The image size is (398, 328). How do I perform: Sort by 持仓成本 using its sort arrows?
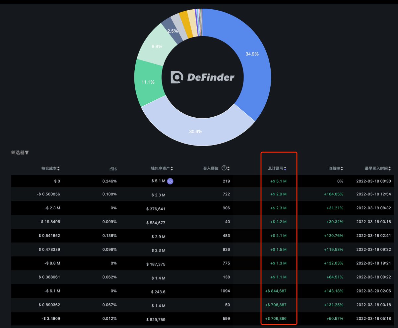click(x=59, y=168)
